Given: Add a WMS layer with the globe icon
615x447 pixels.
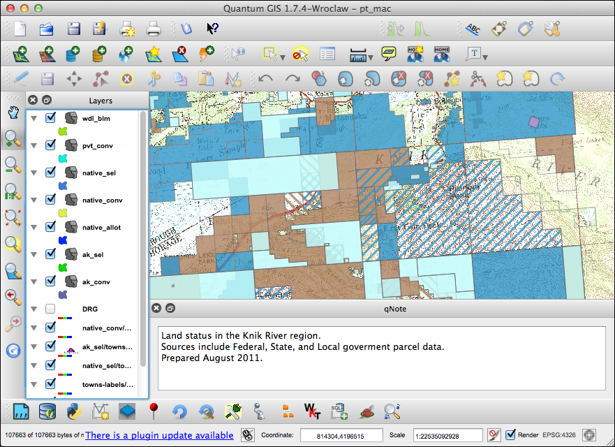Looking at the screenshot, I should tap(126, 54).
